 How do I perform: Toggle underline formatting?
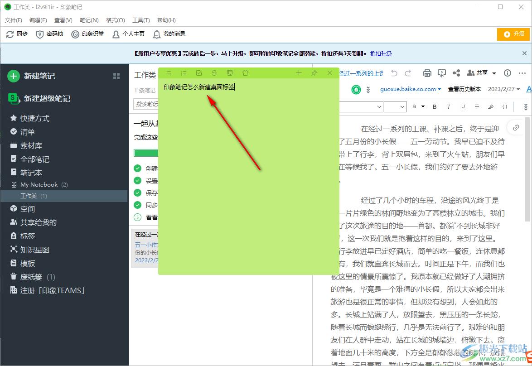463,106
